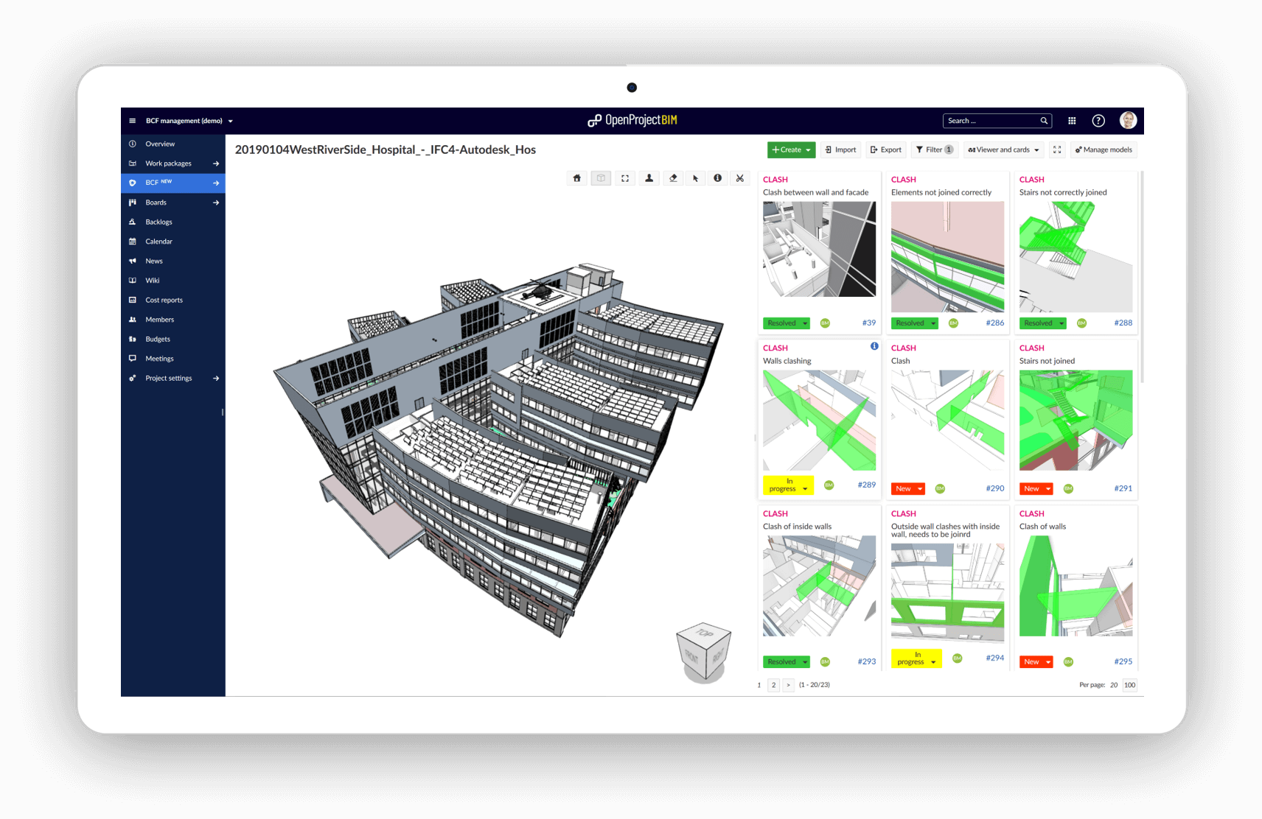Select the eraser hide-objects tool
Screen dimensions: 1262x819
672,178
